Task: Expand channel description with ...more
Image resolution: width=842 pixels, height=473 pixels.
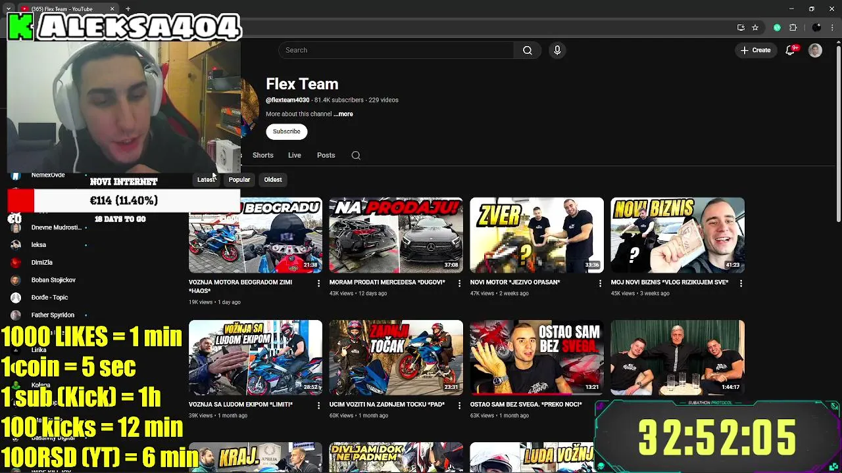Action: [x=343, y=114]
